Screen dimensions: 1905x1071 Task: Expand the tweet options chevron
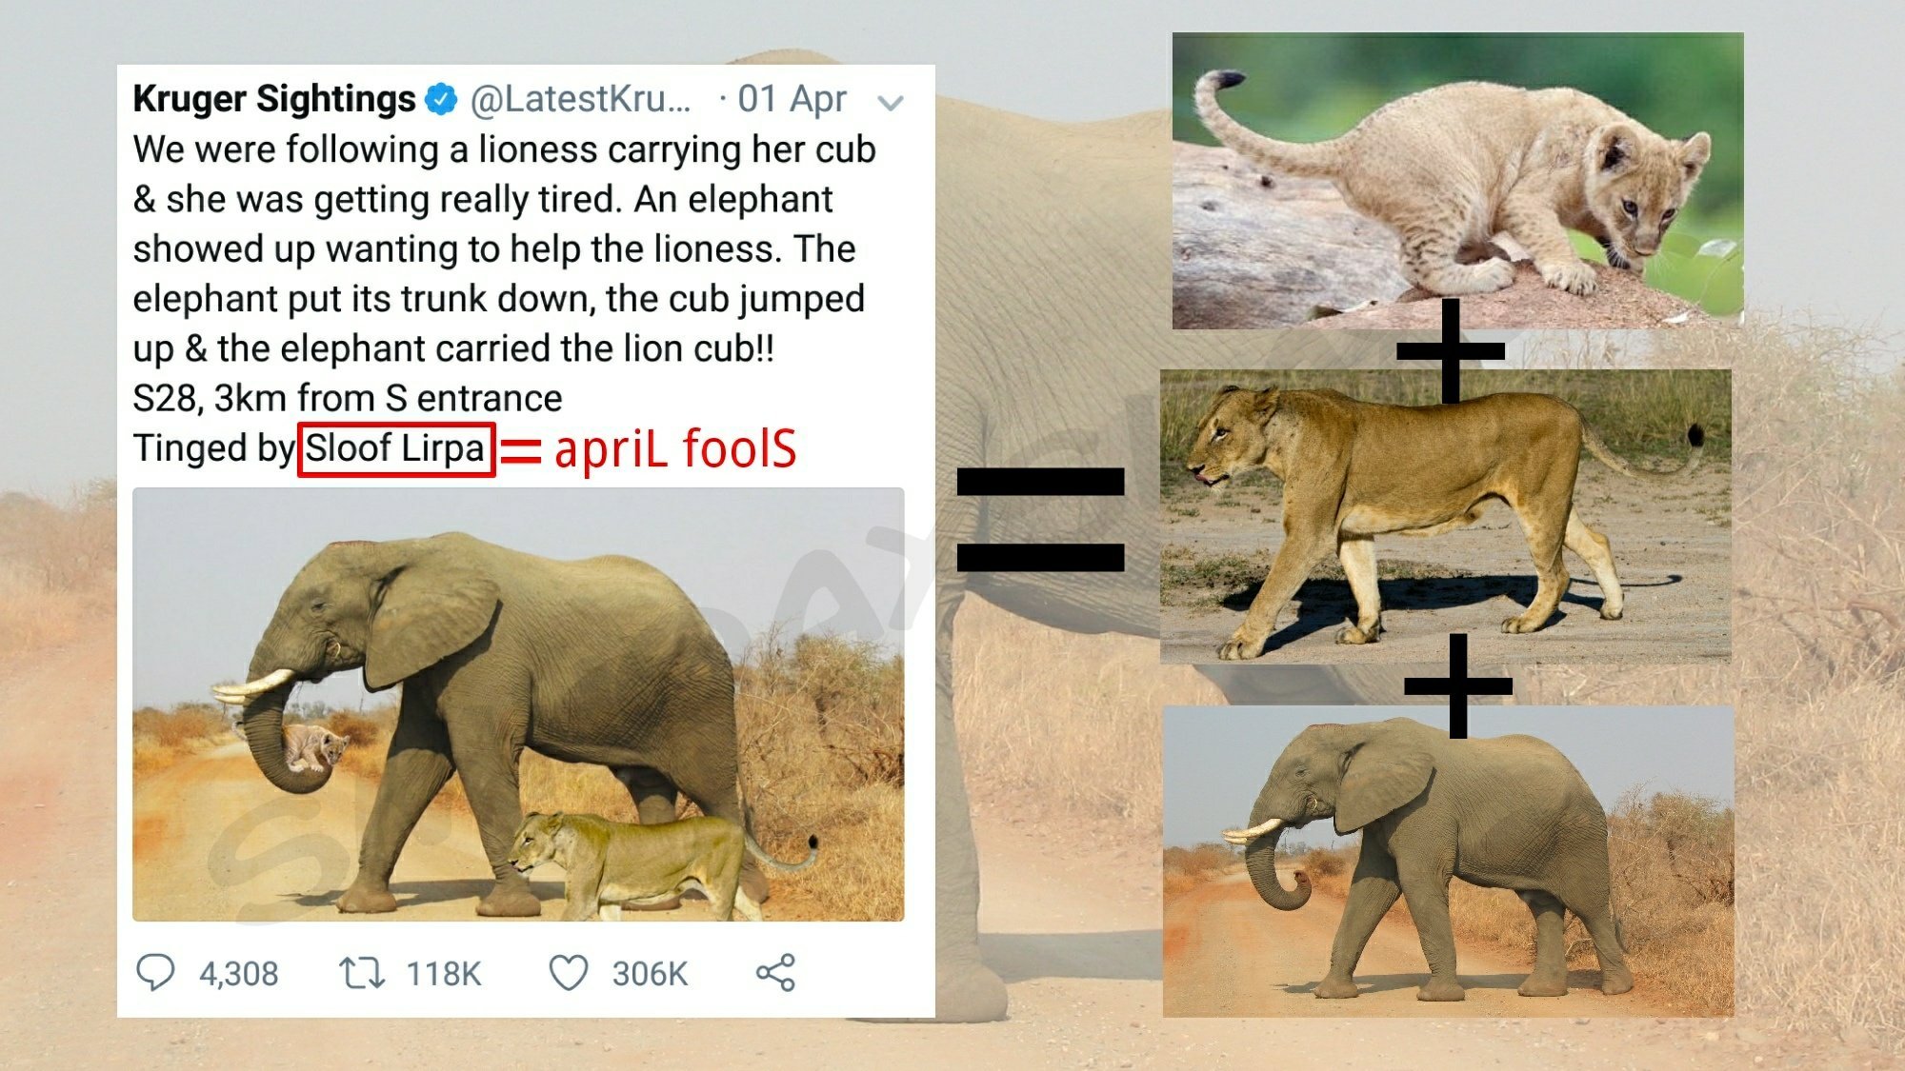pyautogui.click(x=890, y=103)
